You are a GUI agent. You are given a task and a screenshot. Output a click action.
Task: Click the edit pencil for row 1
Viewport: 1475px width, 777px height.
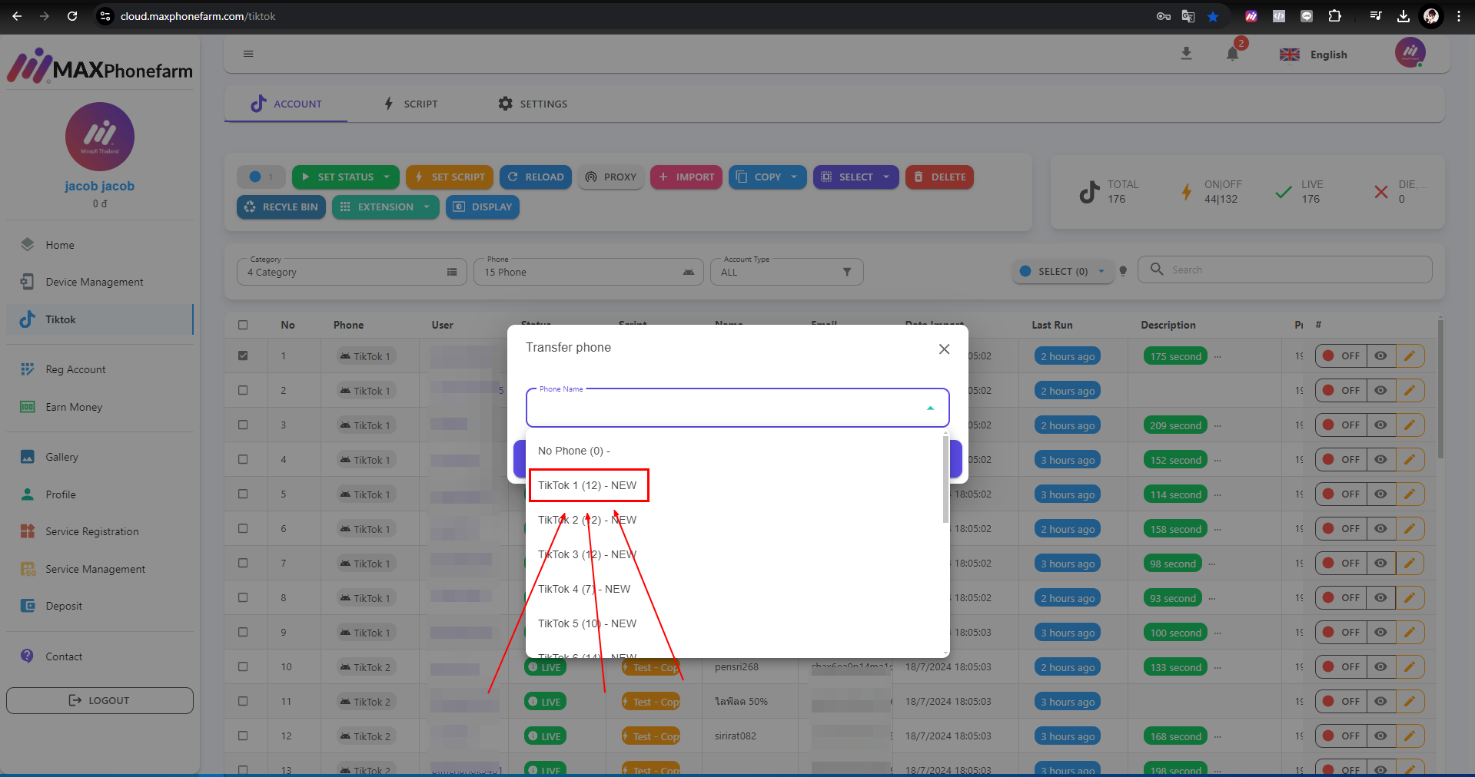(x=1410, y=356)
